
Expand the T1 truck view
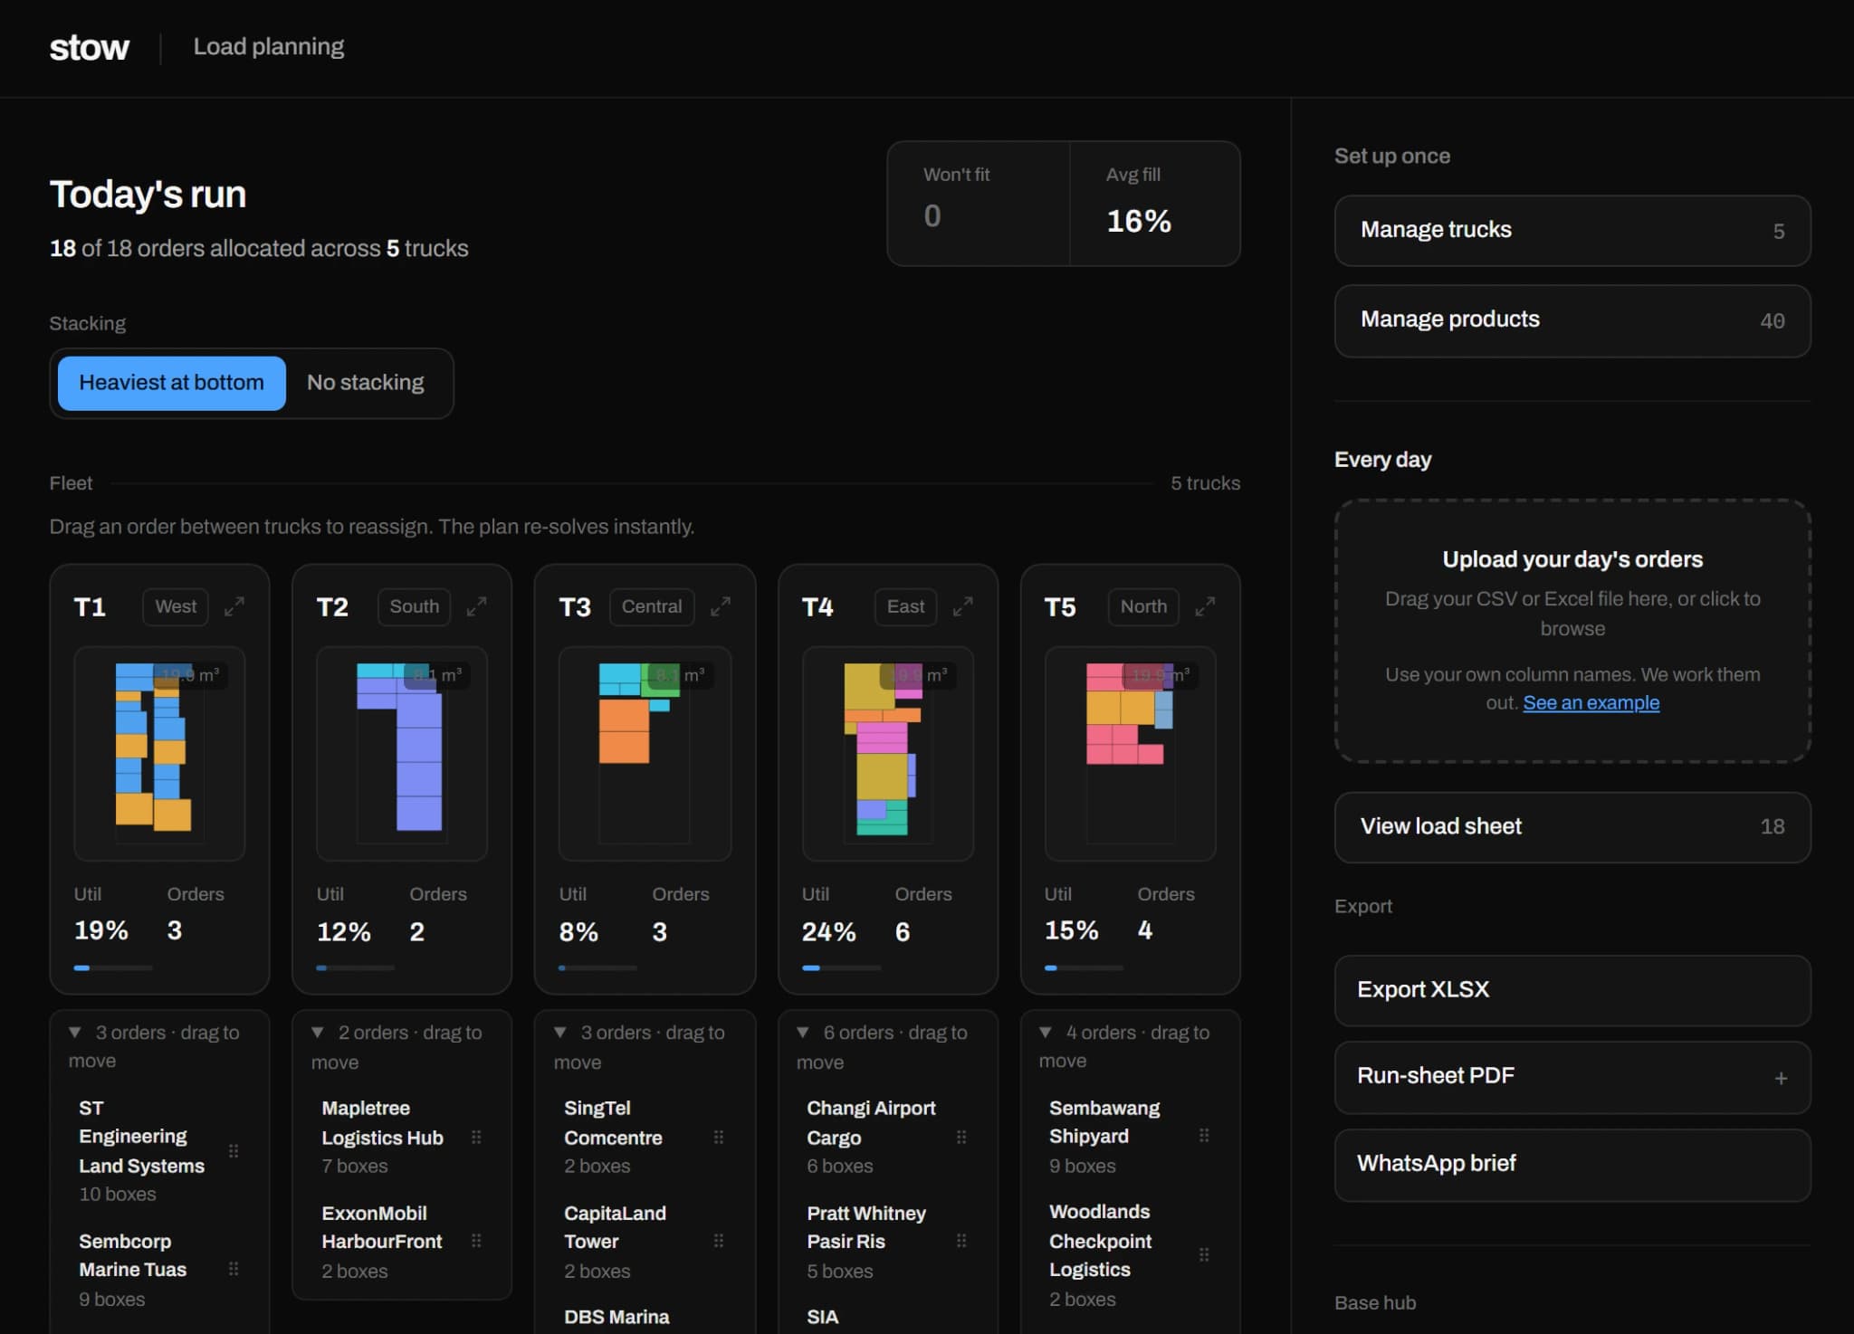[234, 606]
